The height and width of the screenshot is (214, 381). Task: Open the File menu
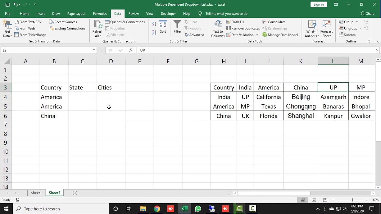tap(7, 14)
